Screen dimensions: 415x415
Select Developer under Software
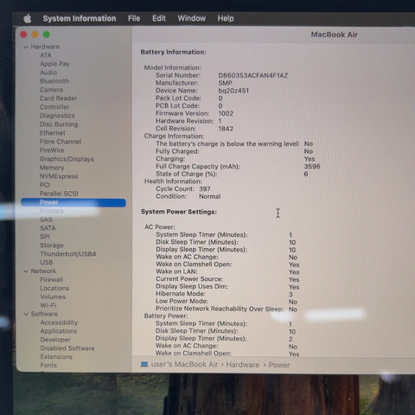coord(55,340)
